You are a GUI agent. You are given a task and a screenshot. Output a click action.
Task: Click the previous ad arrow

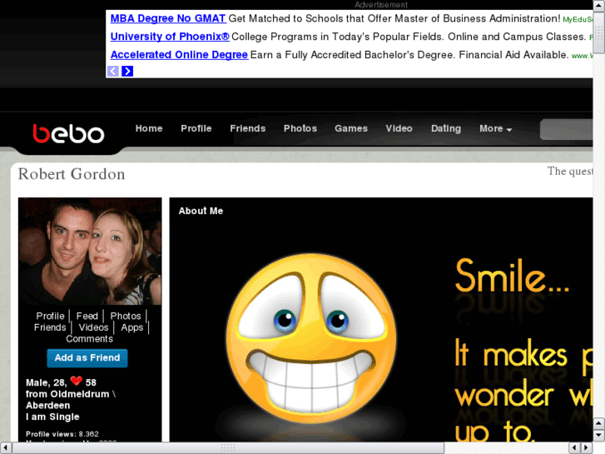[x=113, y=72]
